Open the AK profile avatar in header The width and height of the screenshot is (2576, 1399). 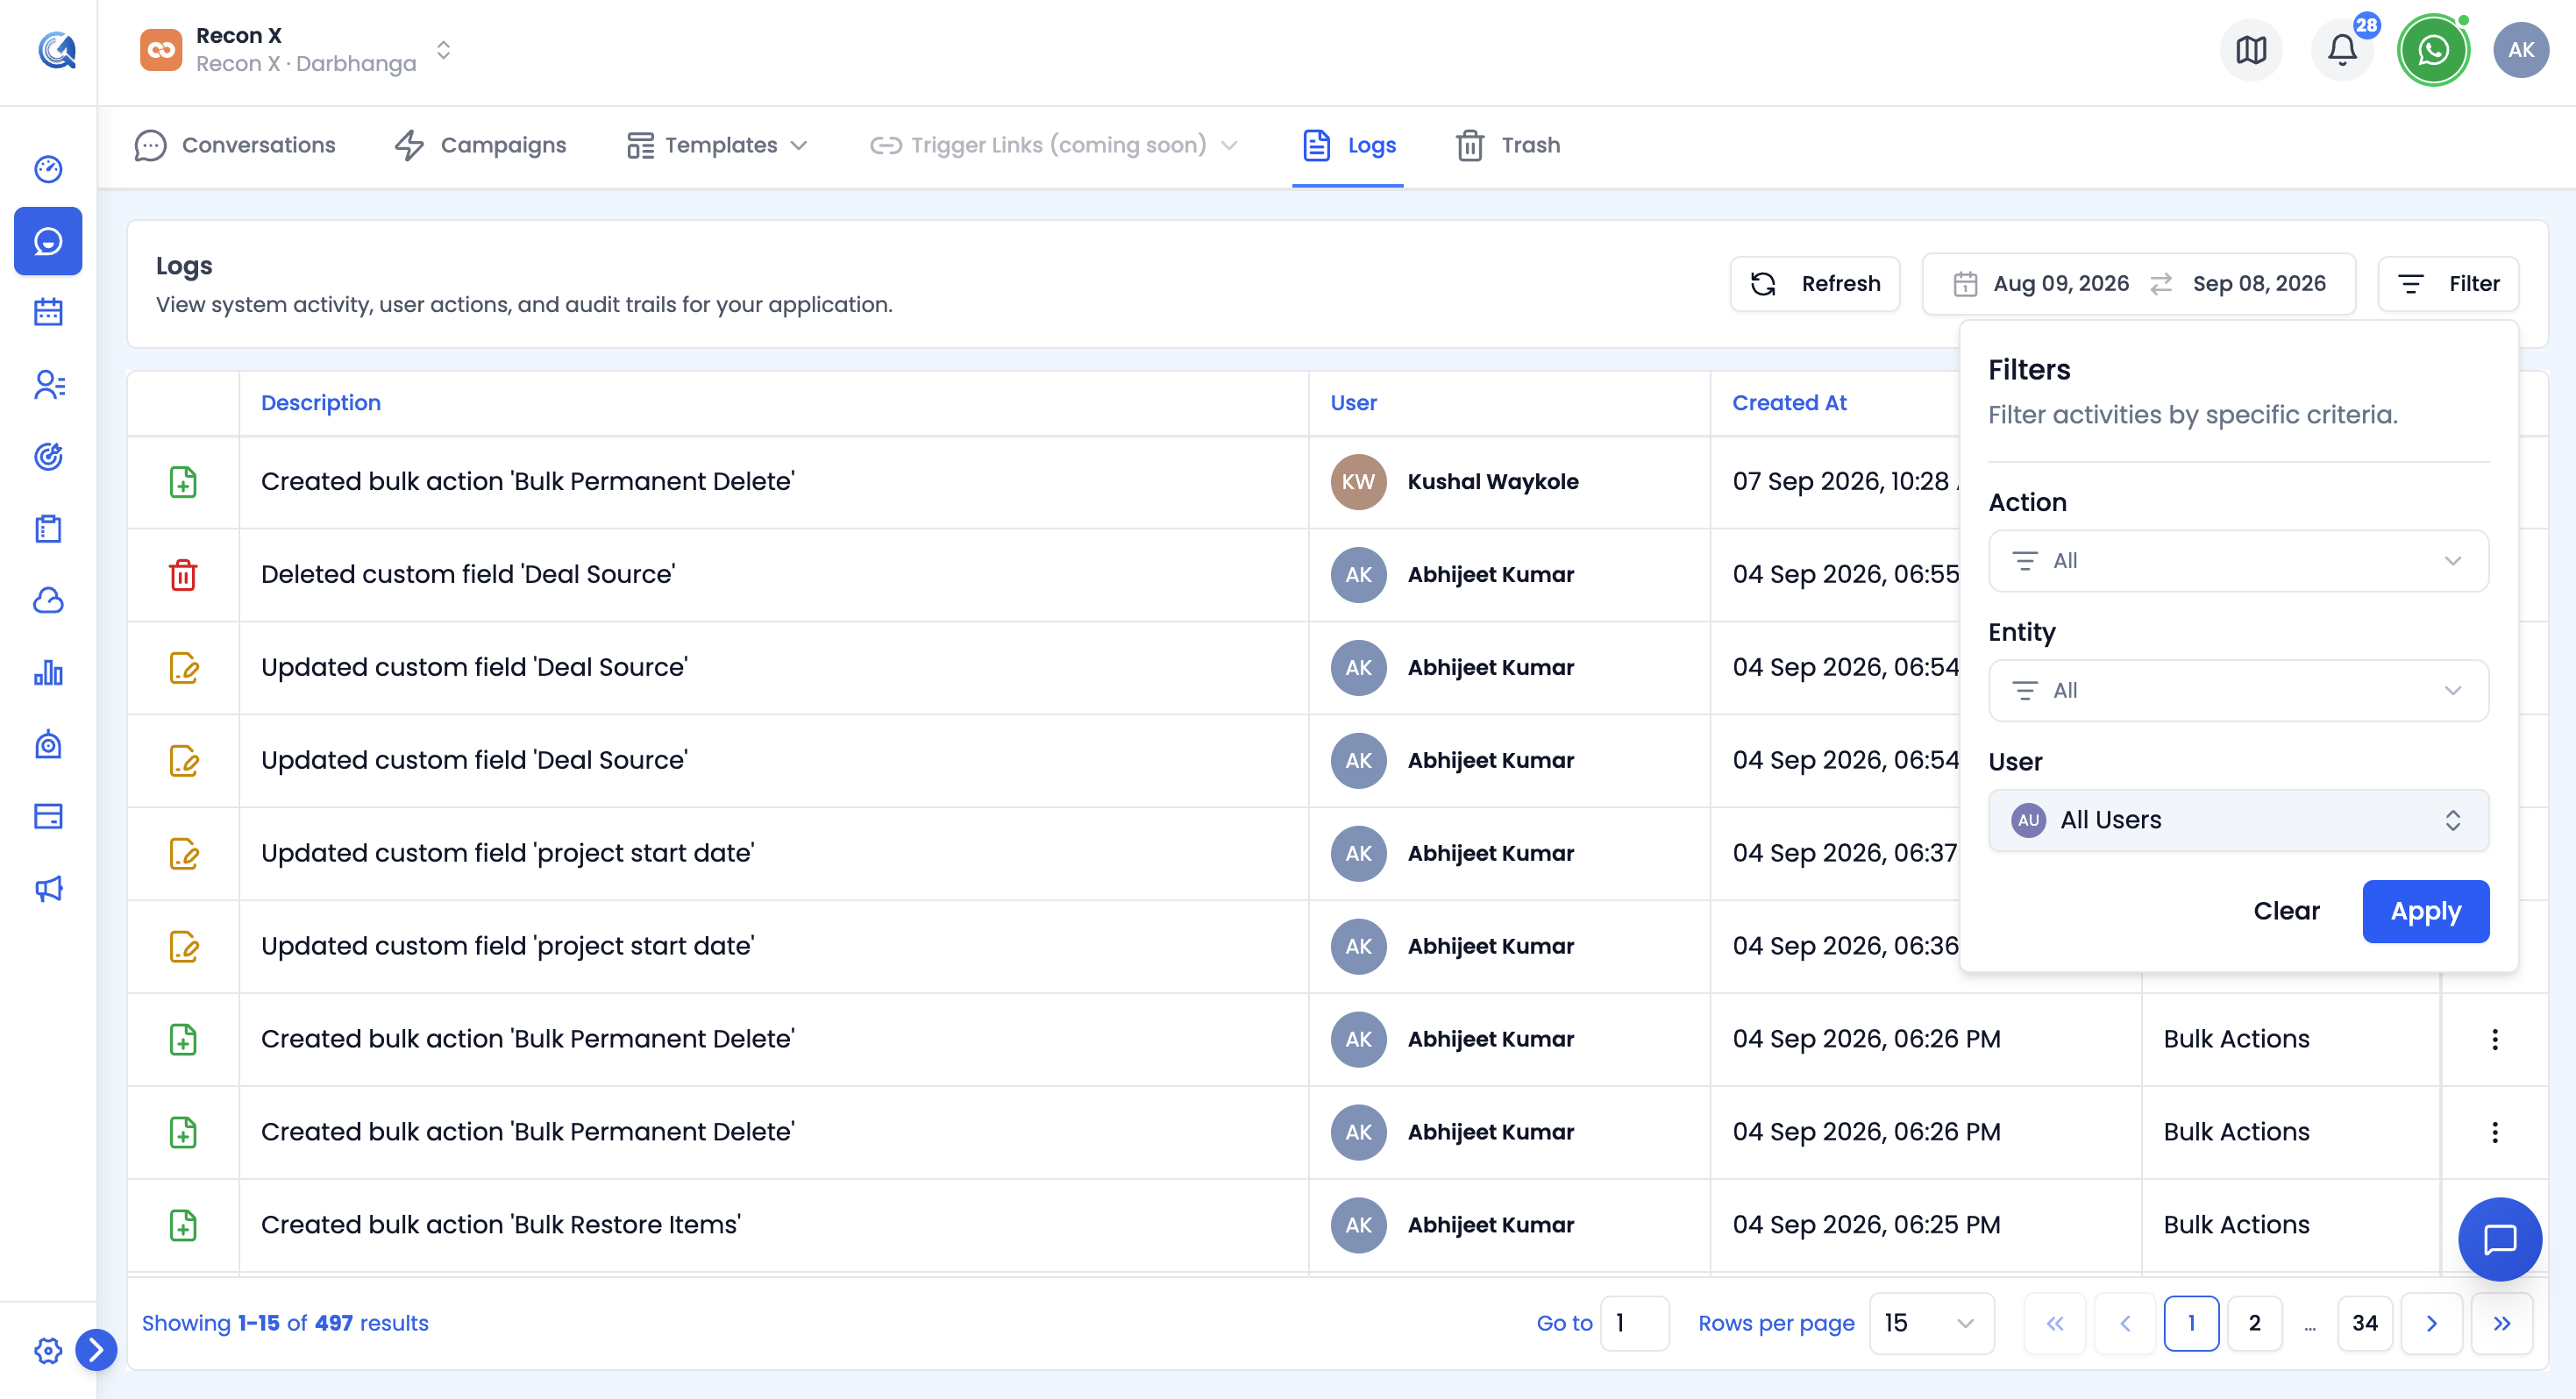tap(2521, 50)
